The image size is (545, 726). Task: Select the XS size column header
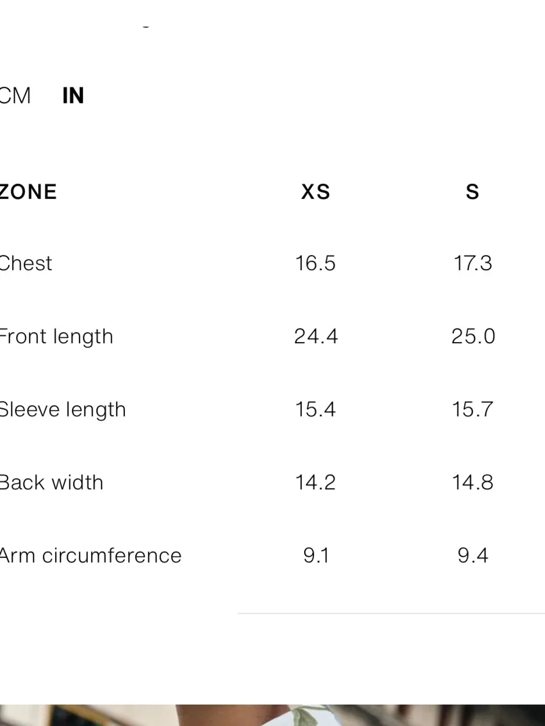[x=316, y=192]
